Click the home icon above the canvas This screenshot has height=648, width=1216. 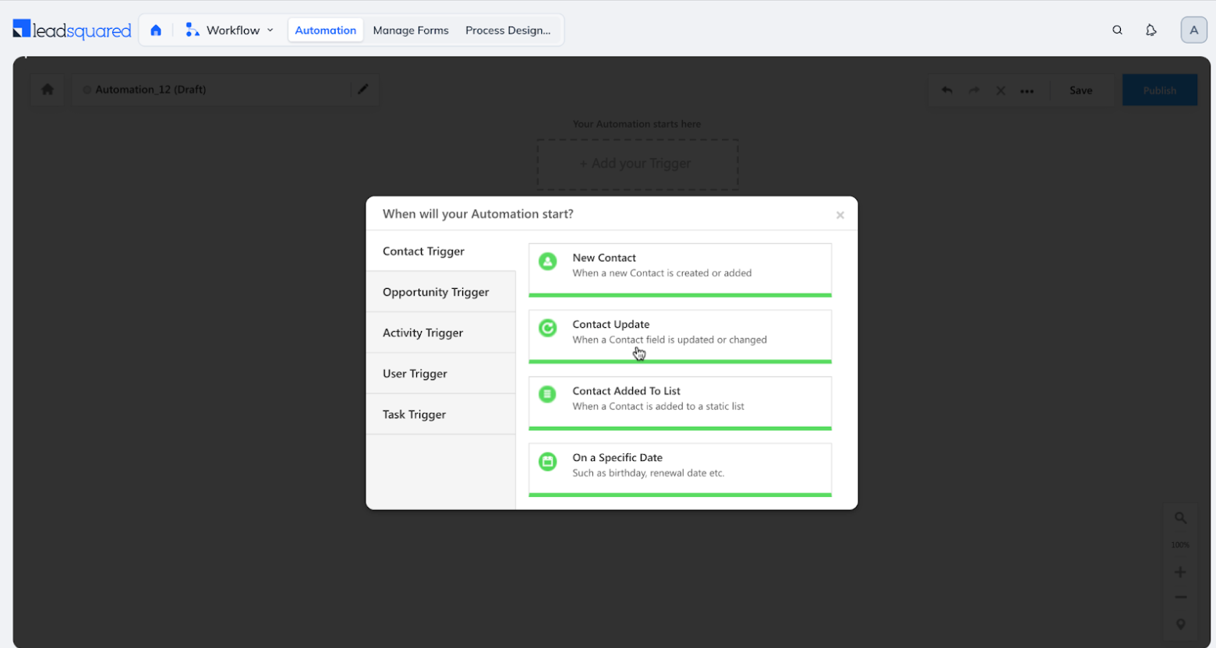click(47, 90)
